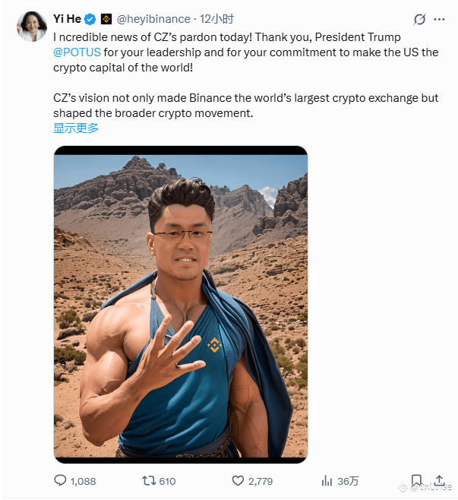This screenshot has width=458, height=500.
Task: Open the @heyibinance handle link
Action: point(153,19)
